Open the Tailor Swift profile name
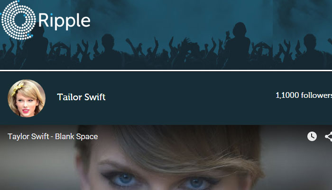 coord(81,97)
